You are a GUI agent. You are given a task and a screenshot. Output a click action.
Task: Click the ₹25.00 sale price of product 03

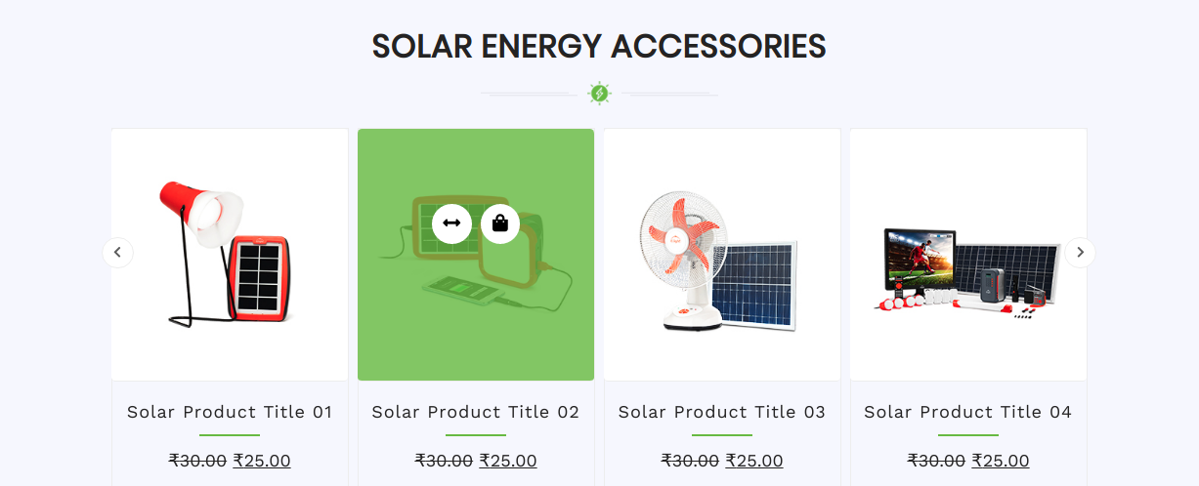[754, 461]
